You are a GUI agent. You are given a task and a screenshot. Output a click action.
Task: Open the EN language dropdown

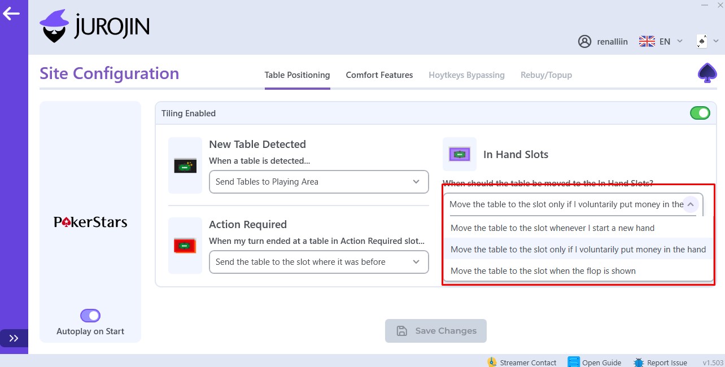pyautogui.click(x=661, y=42)
